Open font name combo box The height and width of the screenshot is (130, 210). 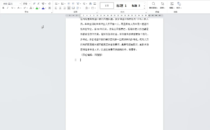pos(12,4)
